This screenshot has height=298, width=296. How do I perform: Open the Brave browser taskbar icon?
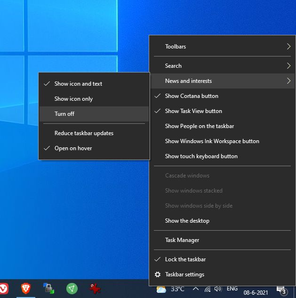26,288
